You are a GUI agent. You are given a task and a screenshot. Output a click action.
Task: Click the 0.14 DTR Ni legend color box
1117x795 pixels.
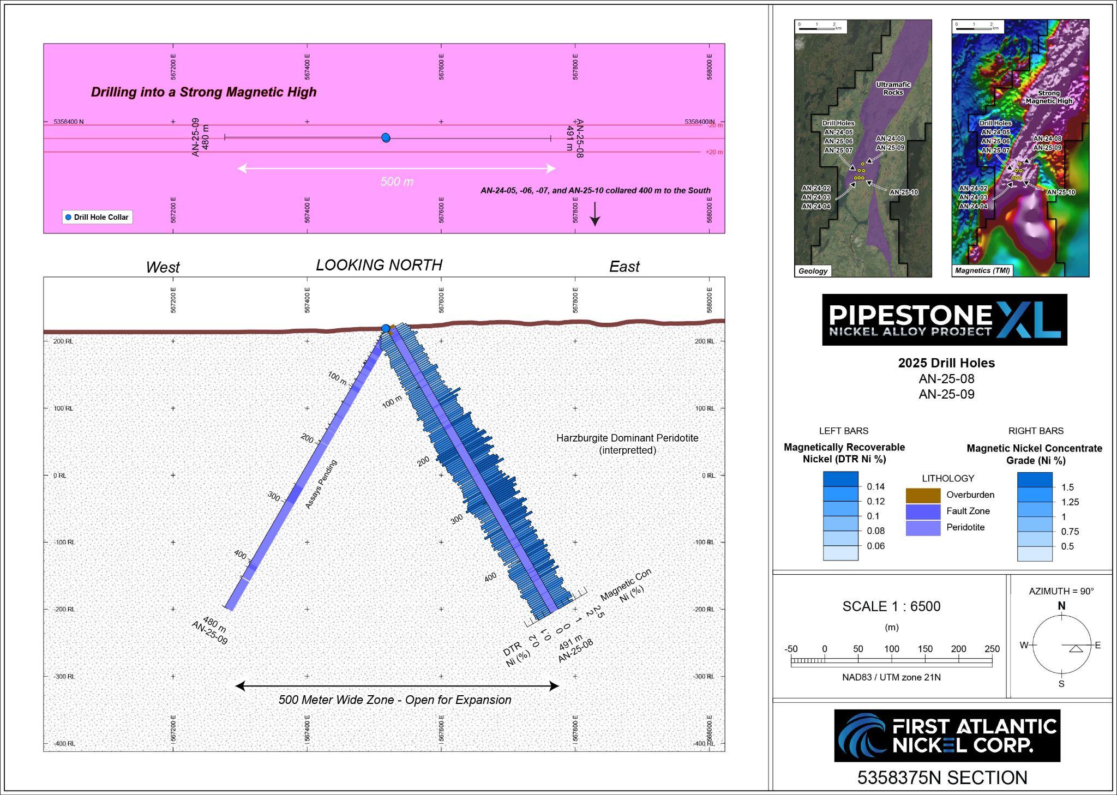[840, 480]
